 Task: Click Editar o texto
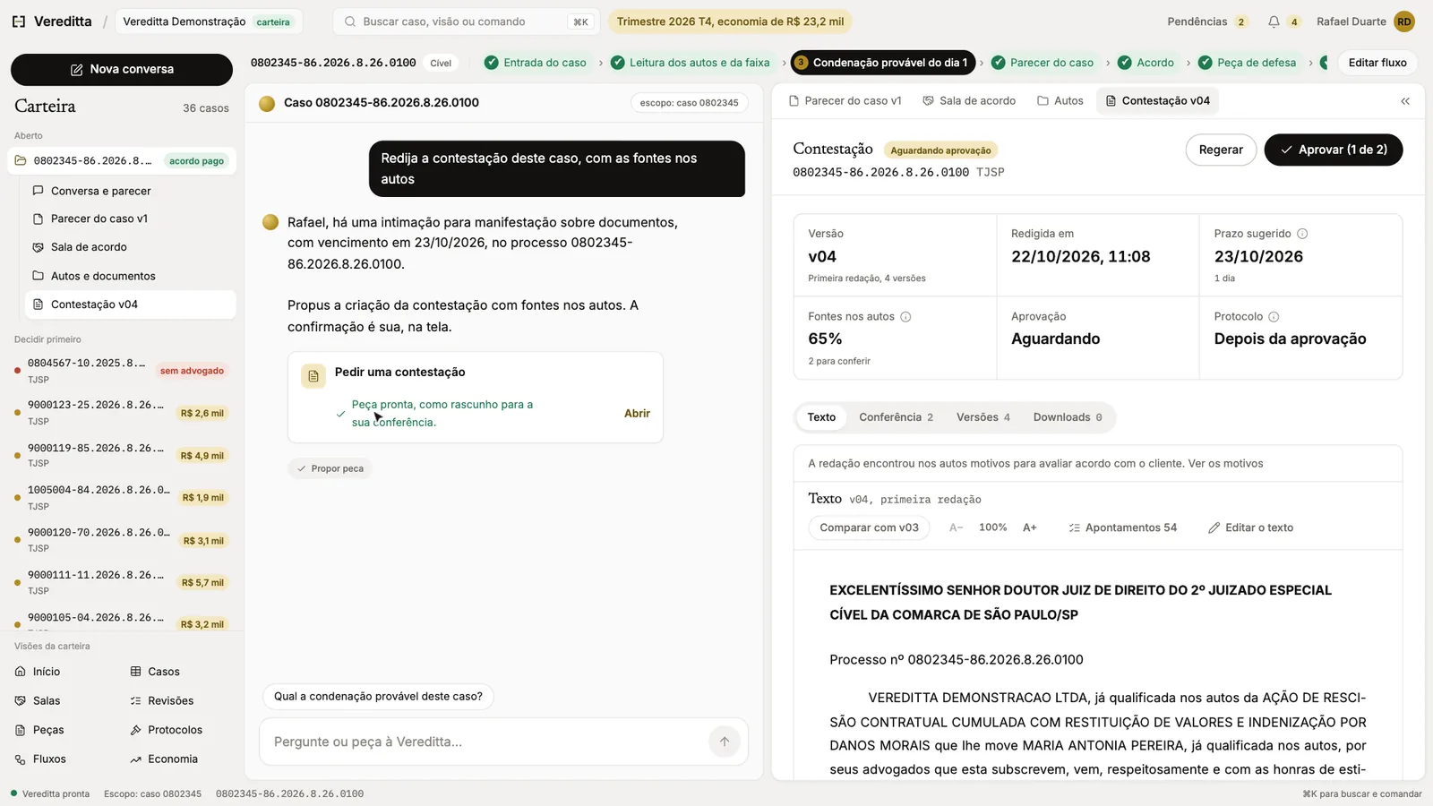click(1250, 527)
